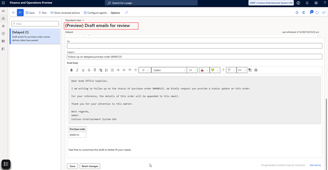This screenshot has height=170, width=328.
Task: Open the USMF company selector
Action: click(271, 3)
